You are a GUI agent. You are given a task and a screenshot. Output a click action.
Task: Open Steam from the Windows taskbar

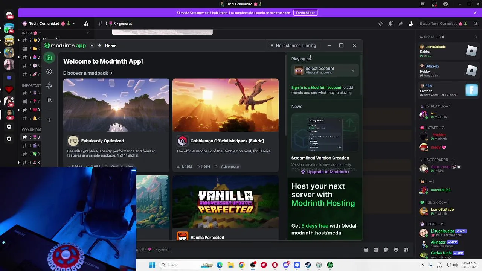[308, 265]
